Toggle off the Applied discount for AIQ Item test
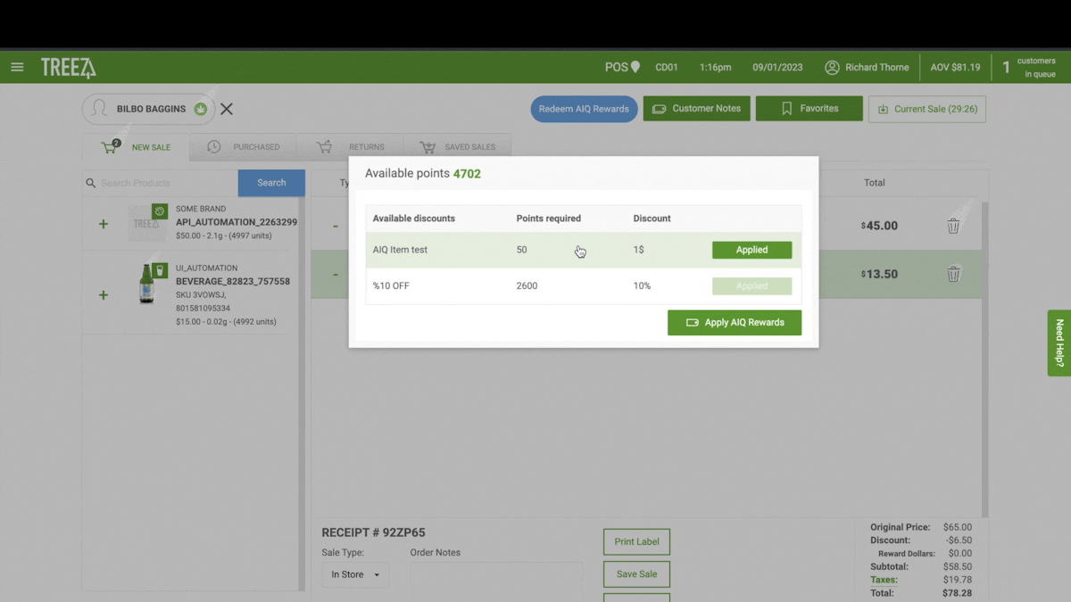Image resolution: width=1071 pixels, height=602 pixels. tap(751, 250)
